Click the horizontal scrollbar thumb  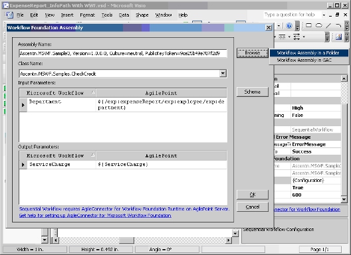126,240
